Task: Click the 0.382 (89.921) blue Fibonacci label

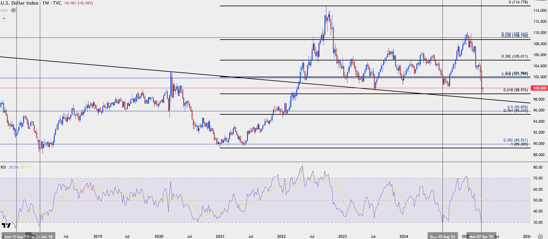Action: [515, 140]
